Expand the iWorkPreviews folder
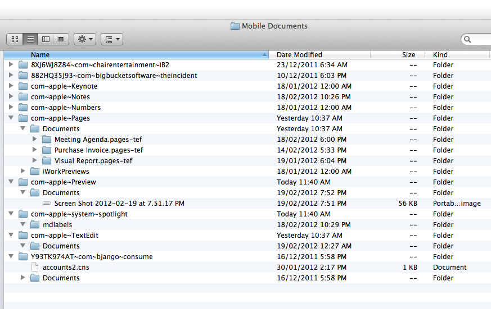 coord(23,171)
